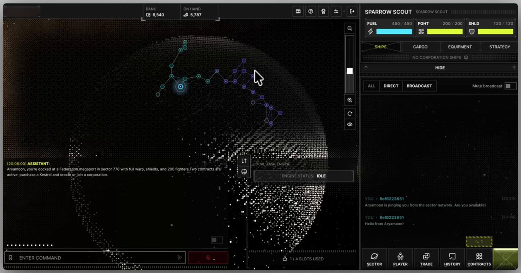
Task: Click the striped notification badge showing 1
Action: pyautogui.click(x=479, y=241)
